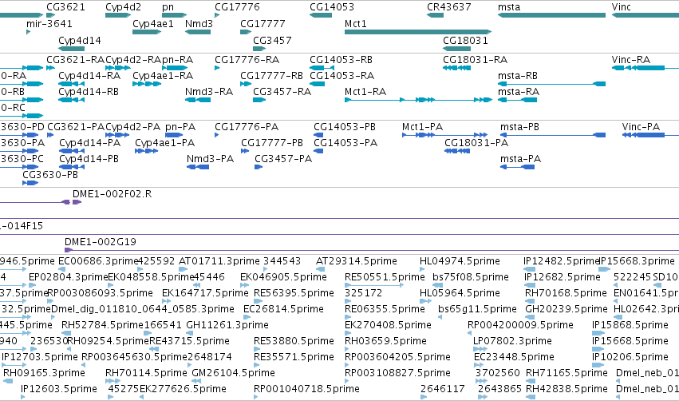The image size is (679, 401).
Task: Click the CG3457 gene label
Action: [x=272, y=40]
